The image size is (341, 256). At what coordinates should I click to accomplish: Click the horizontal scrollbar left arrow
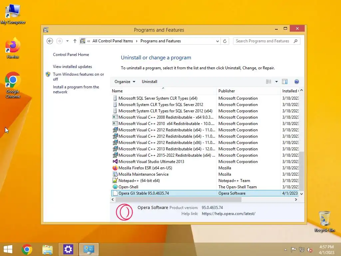tap(113, 199)
